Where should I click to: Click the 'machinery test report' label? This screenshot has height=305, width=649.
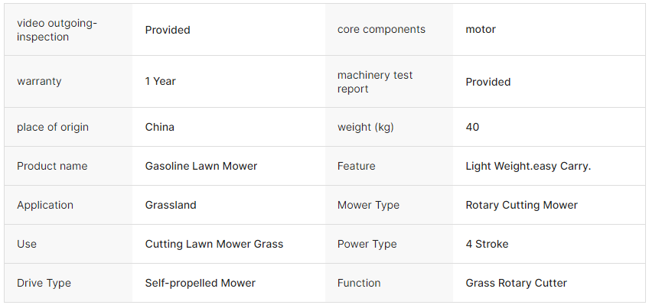[374, 82]
